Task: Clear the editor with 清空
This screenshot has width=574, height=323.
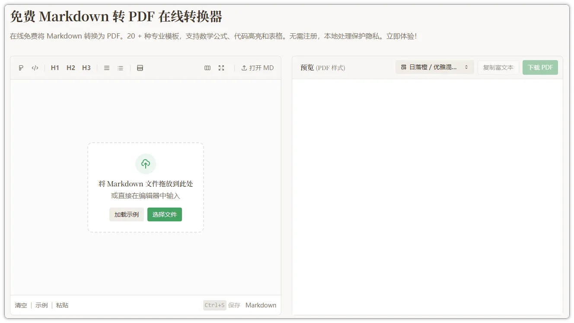Action: [21, 305]
